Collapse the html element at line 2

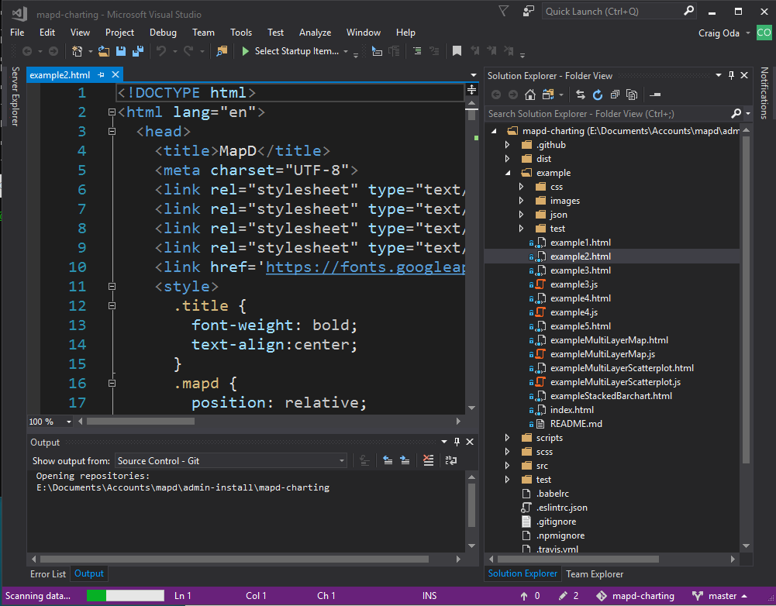pos(112,112)
